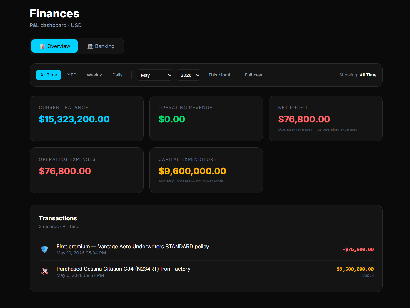Click the Operating Expenses card amount
The height and width of the screenshot is (308, 410).
65,171
